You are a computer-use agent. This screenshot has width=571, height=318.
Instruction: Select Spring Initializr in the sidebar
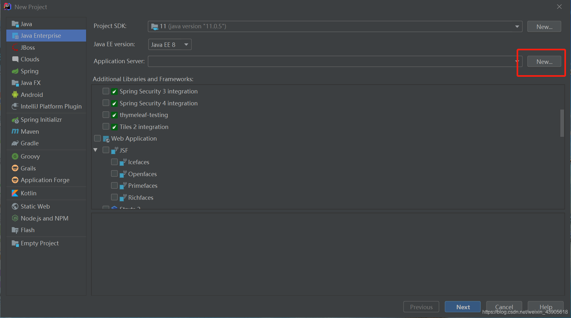[46, 120]
